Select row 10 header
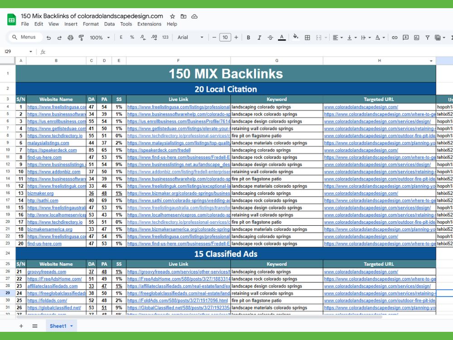 click(8, 150)
